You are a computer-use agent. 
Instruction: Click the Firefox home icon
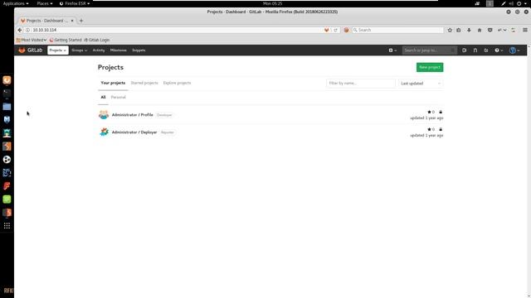(x=480, y=30)
